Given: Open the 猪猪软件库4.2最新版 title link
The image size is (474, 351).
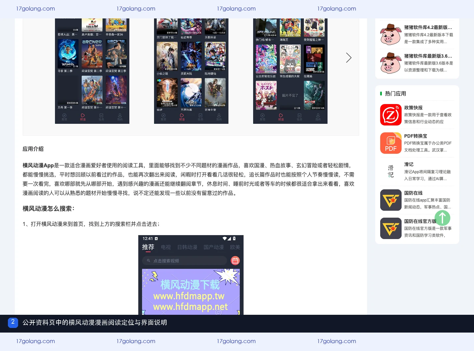Looking at the screenshot, I should pyautogui.click(x=428, y=27).
